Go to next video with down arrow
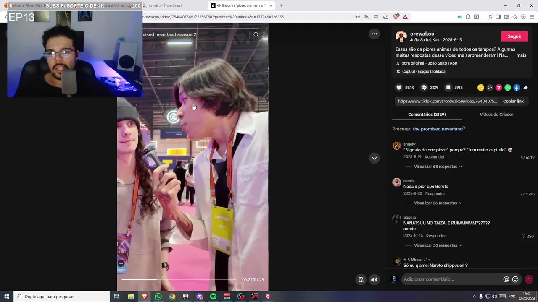 pyautogui.click(x=374, y=158)
